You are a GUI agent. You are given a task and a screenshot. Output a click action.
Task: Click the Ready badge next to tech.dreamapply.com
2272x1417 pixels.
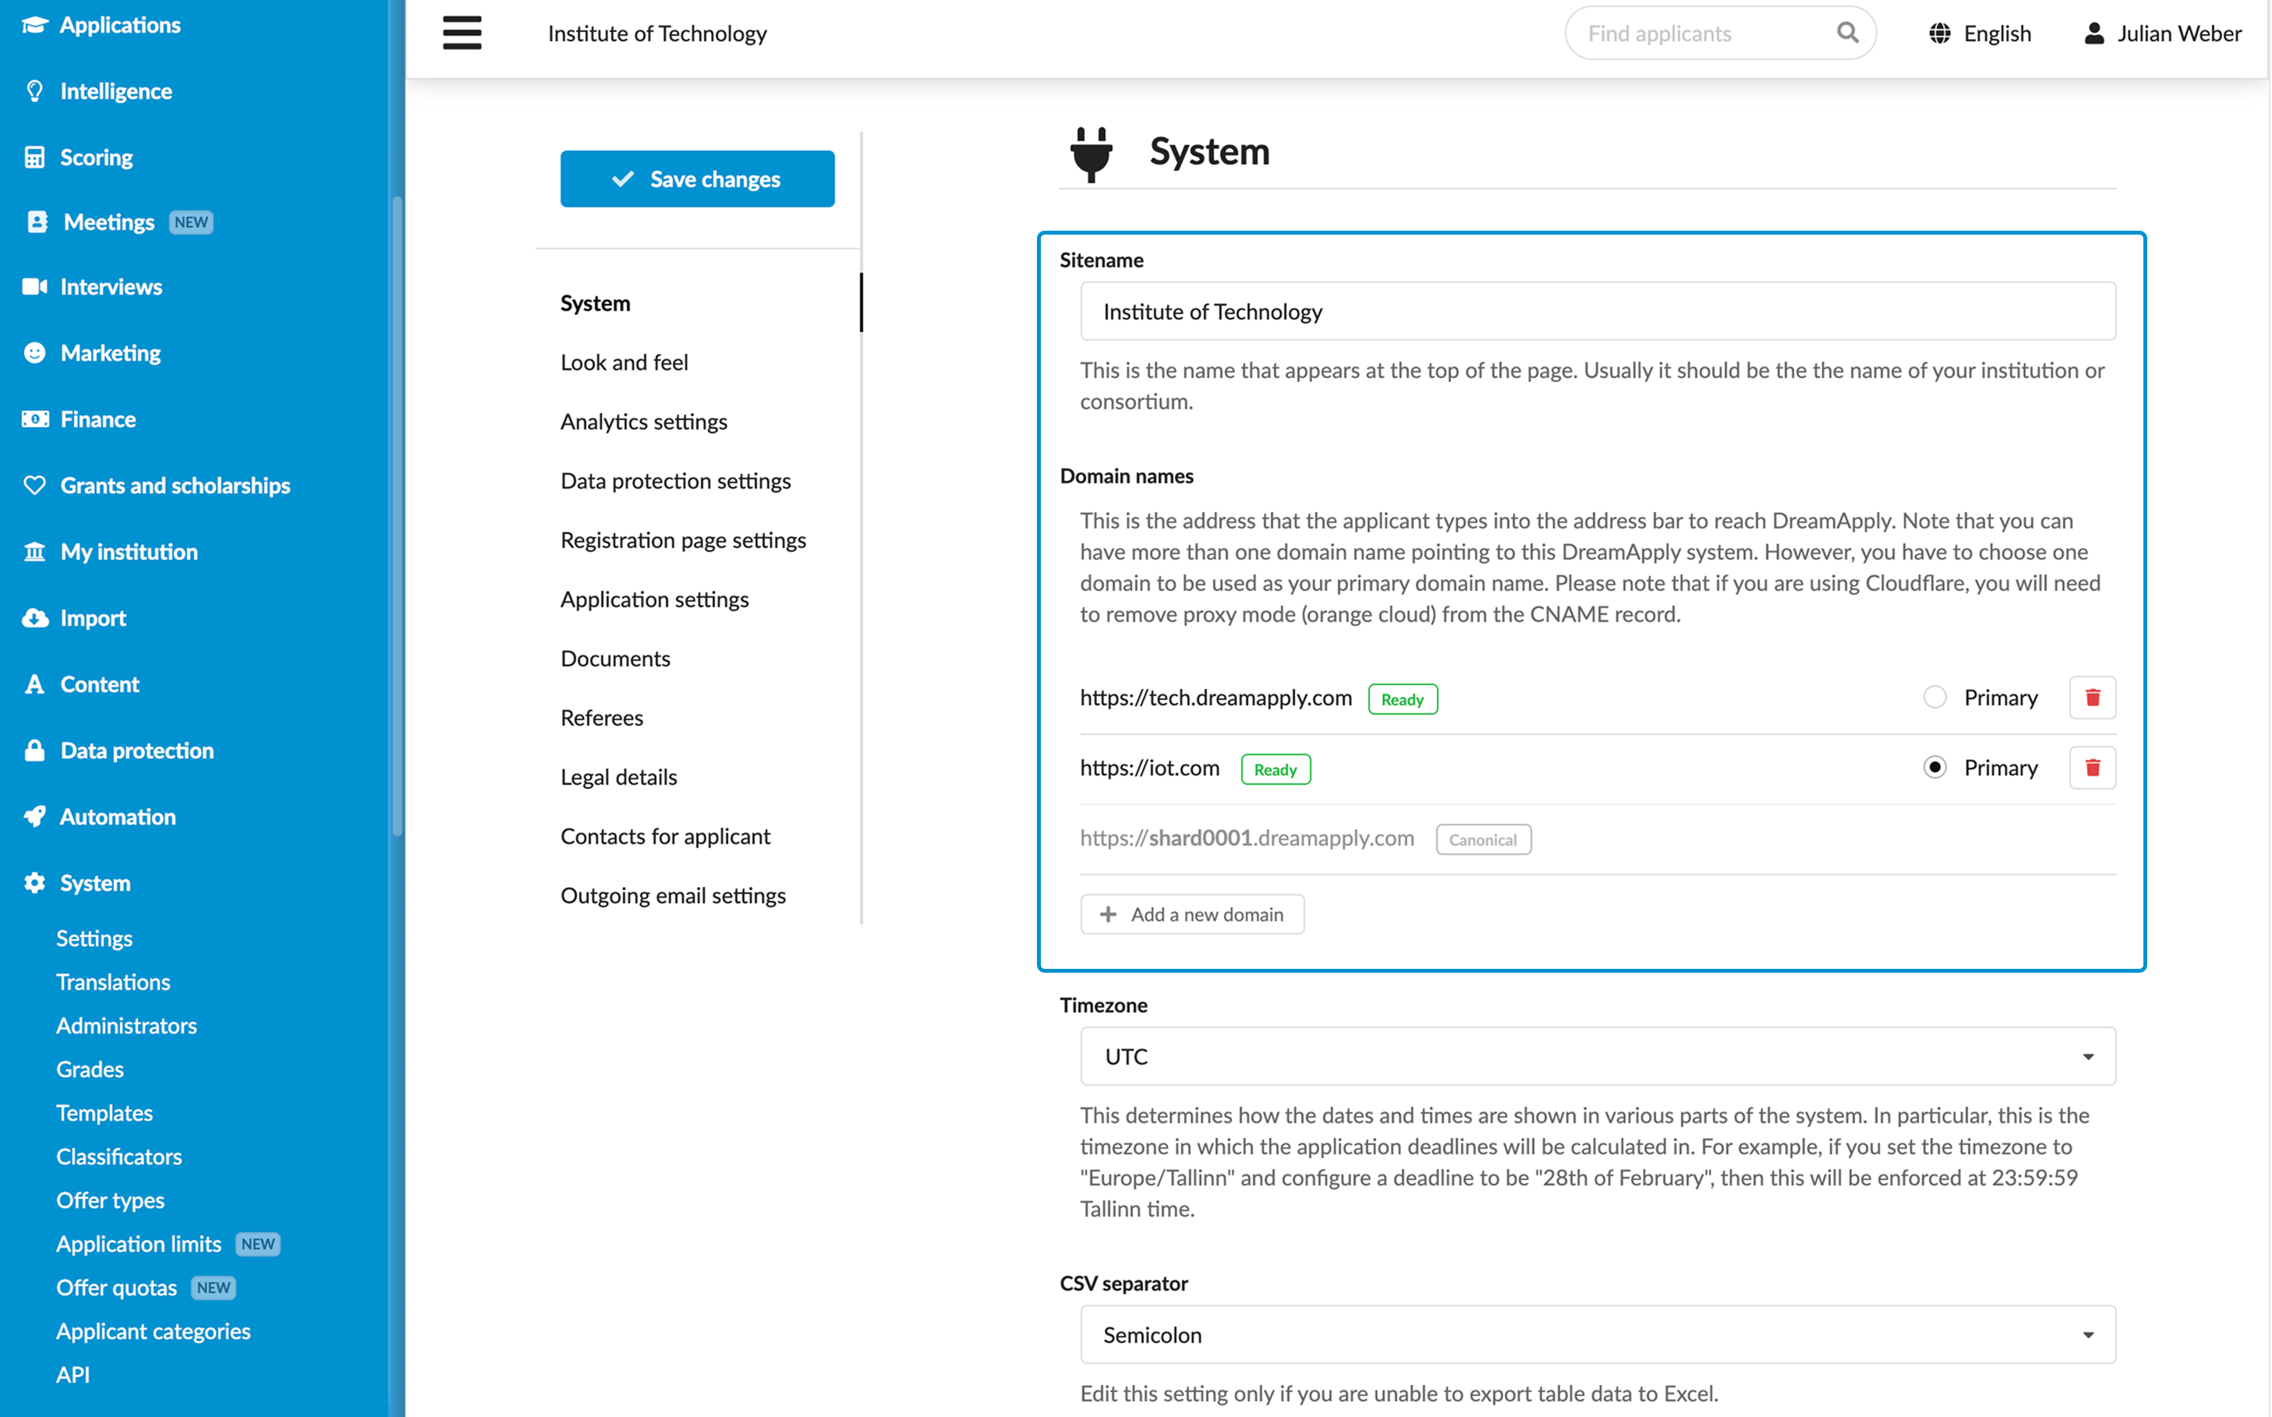point(1402,699)
